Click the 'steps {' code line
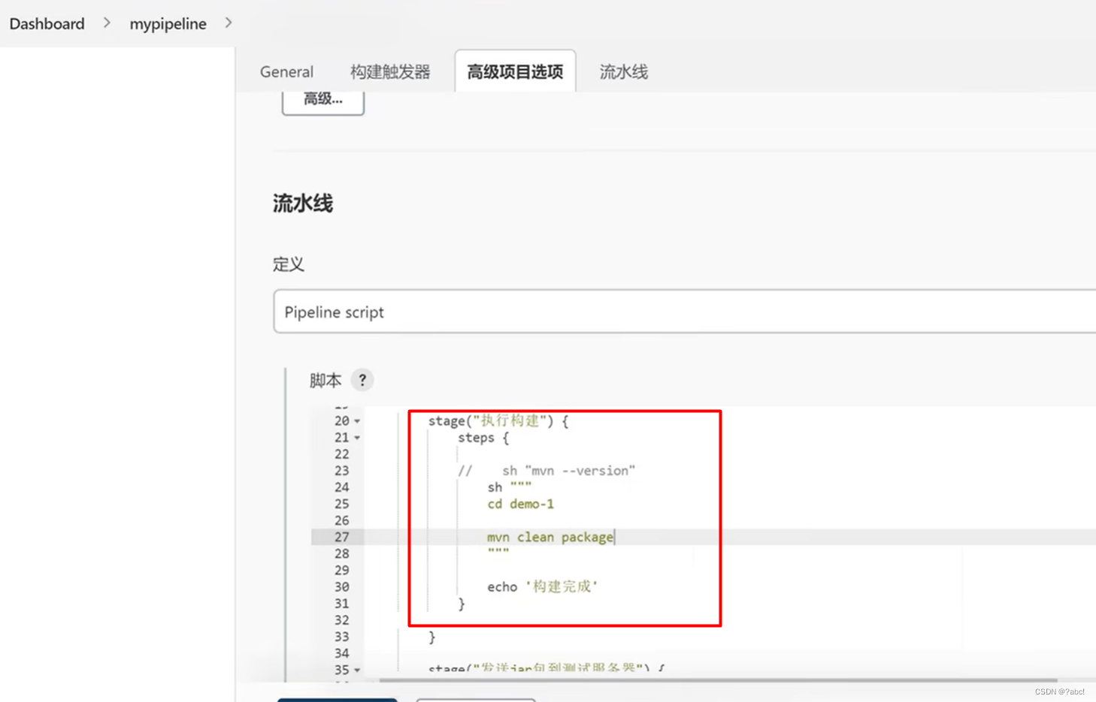Image resolution: width=1096 pixels, height=702 pixels. [x=483, y=438]
